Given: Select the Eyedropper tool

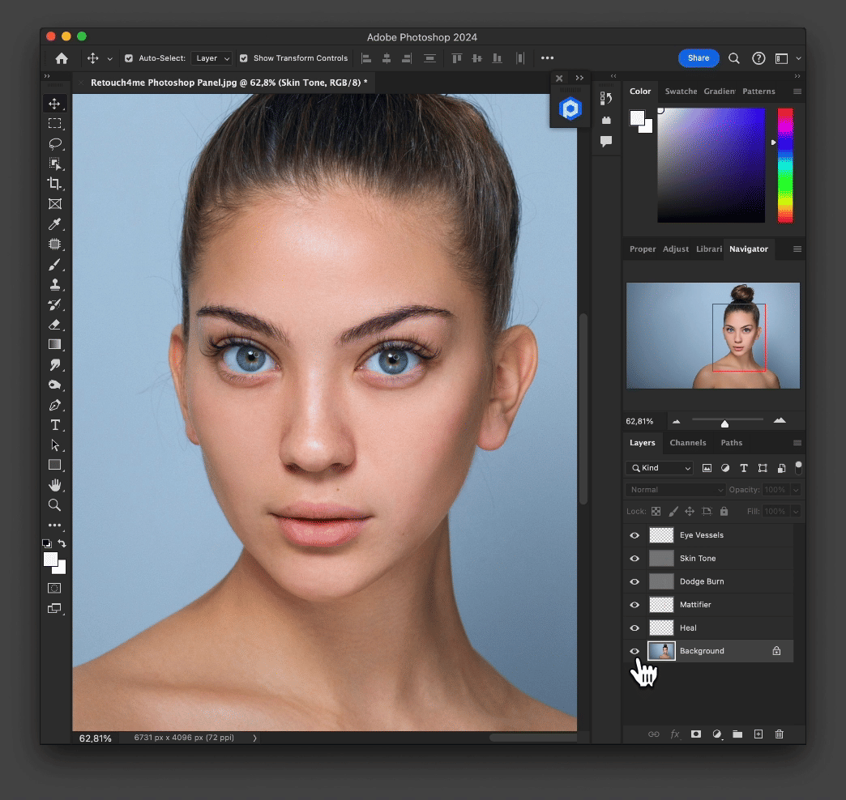Looking at the screenshot, I should 55,224.
